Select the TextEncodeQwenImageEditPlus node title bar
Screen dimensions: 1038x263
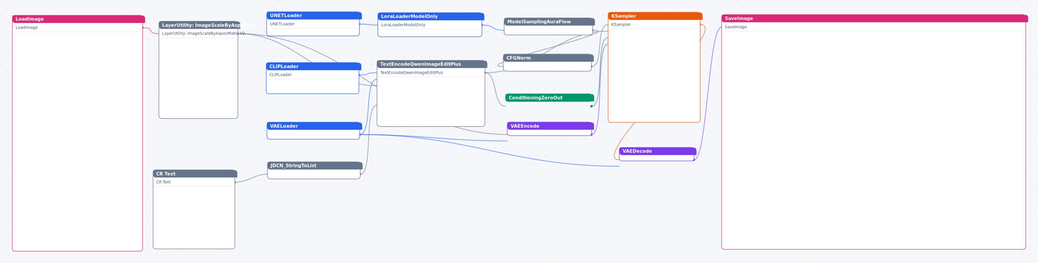click(432, 64)
